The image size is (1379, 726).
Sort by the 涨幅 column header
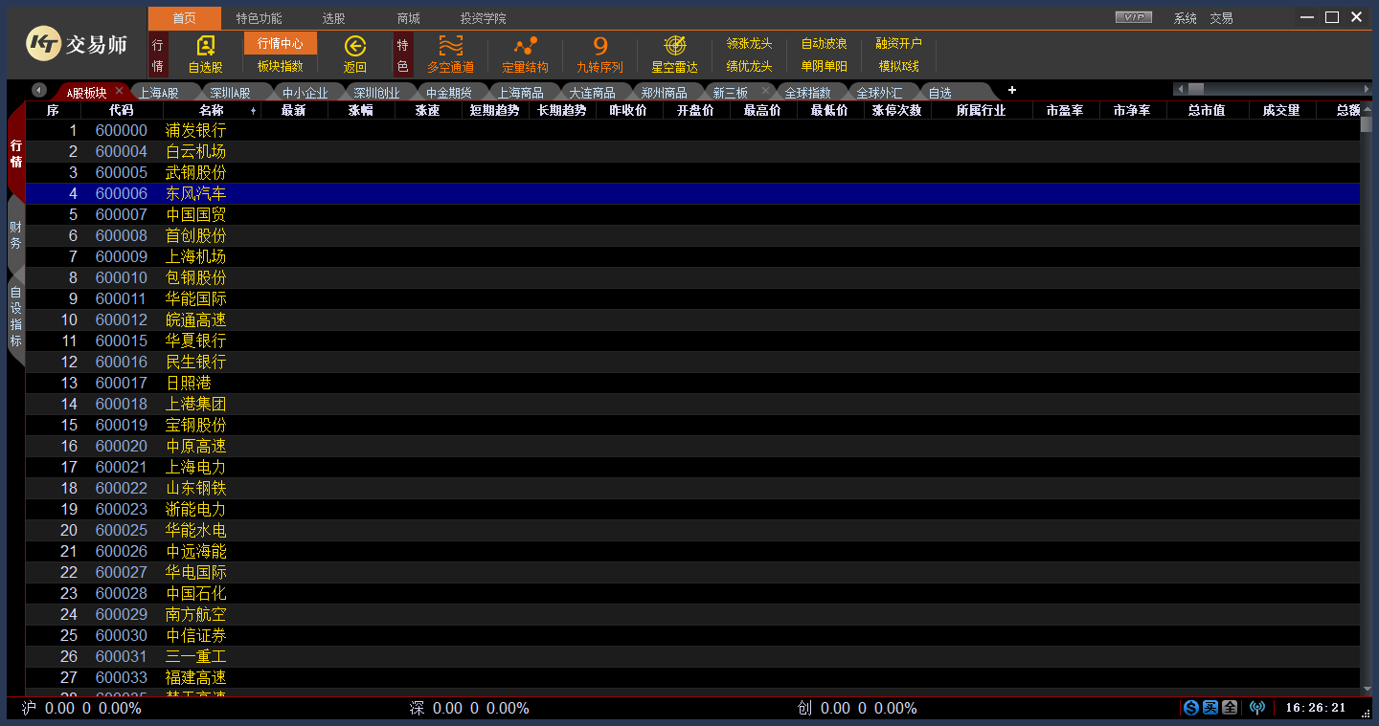coord(361,110)
